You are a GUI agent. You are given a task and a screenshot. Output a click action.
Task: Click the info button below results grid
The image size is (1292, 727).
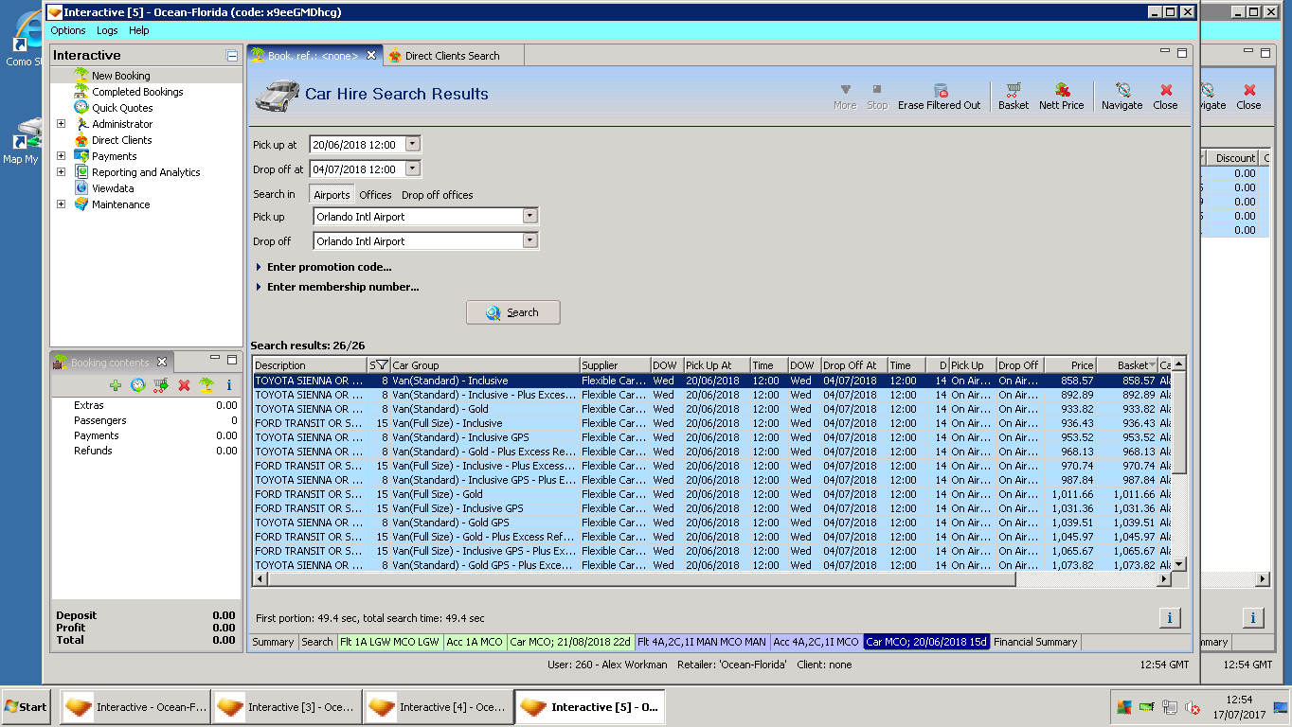[1170, 618]
